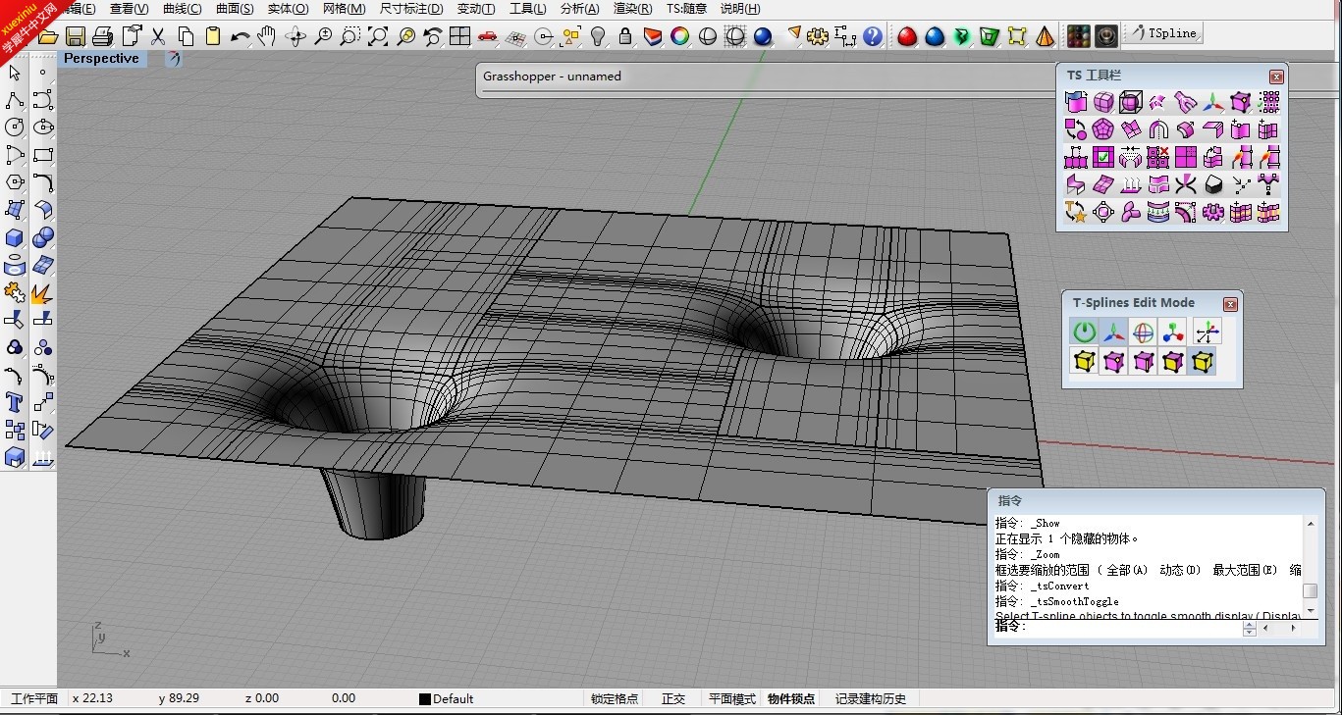Close the T-Splines Edit Mode panel
This screenshot has width=1342, height=715.
pyautogui.click(x=1230, y=304)
